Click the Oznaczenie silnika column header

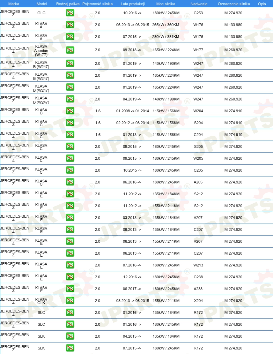click(234, 4)
